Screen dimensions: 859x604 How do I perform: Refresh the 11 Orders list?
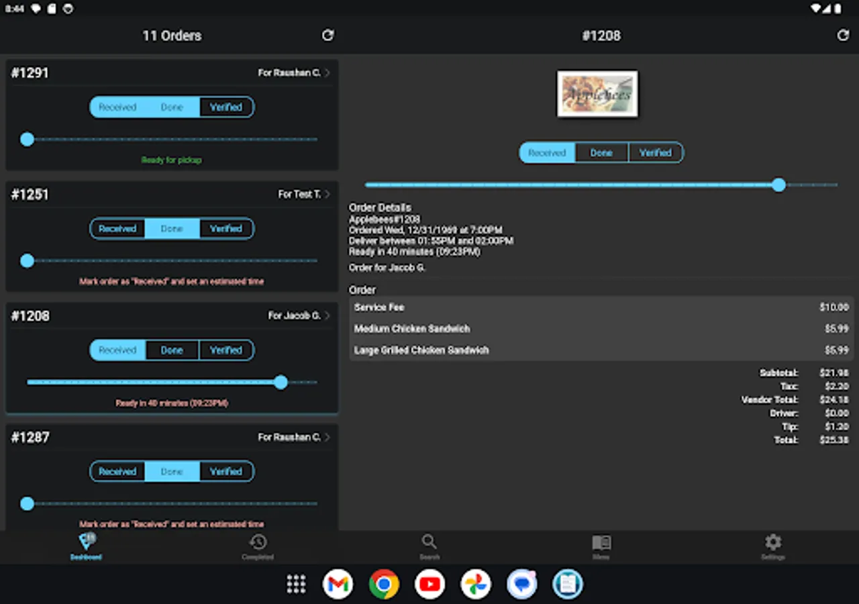[x=327, y=35]
